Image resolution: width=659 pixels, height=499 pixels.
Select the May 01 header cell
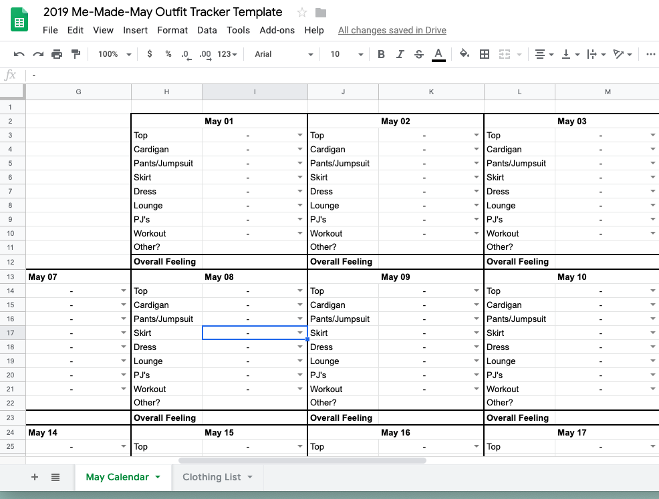219,122
